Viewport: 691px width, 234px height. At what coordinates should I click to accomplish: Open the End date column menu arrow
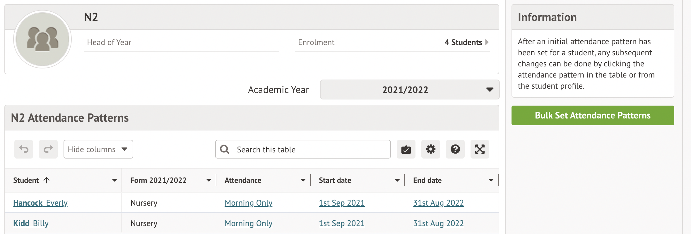(x=491, y=180)
